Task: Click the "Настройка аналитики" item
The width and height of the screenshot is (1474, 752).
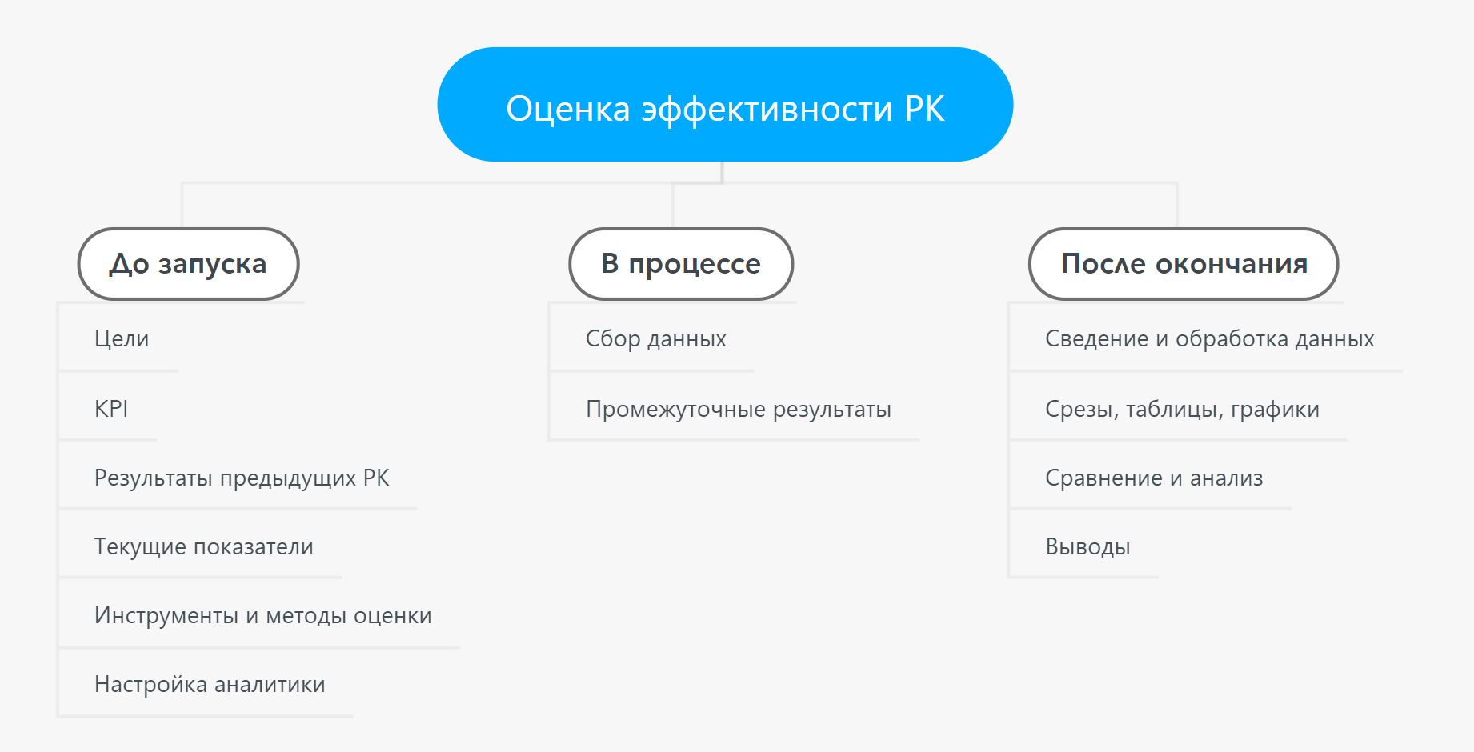Action: click(x=210, y=685)
